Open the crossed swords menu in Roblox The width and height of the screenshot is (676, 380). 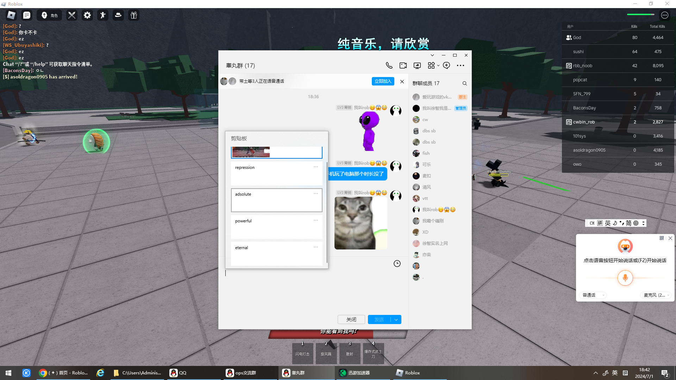point(72,15)
